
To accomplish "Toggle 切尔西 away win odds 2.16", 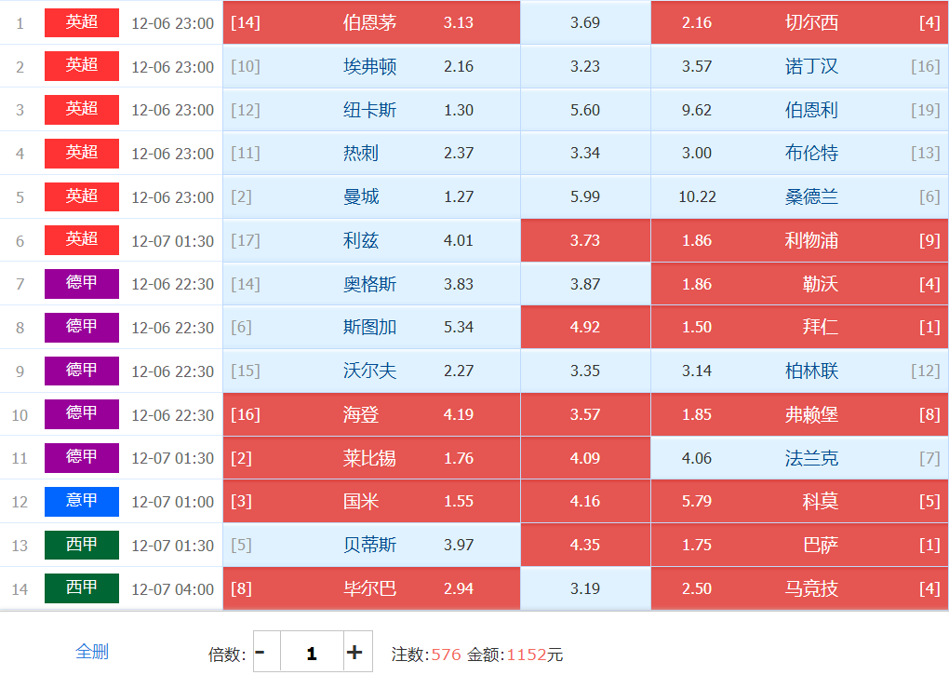I will [x=799, y=22].
